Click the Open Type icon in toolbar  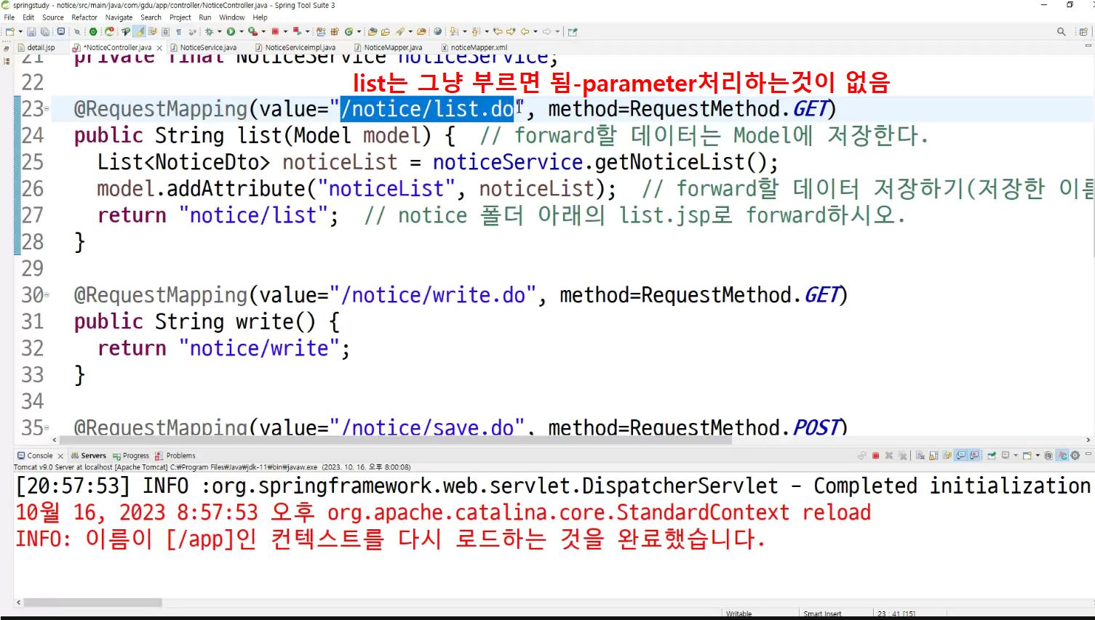click(372, 31)
